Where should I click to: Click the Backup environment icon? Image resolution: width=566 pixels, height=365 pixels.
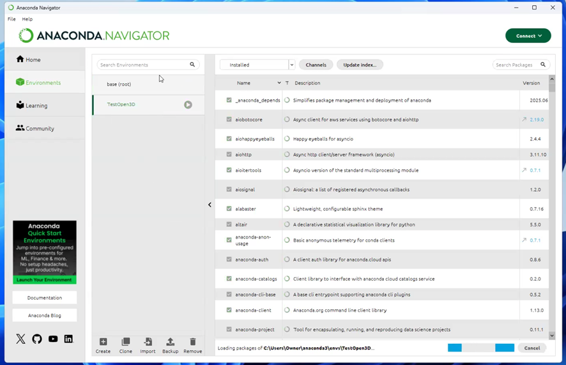pyautogui.click(x=170, y=341)
